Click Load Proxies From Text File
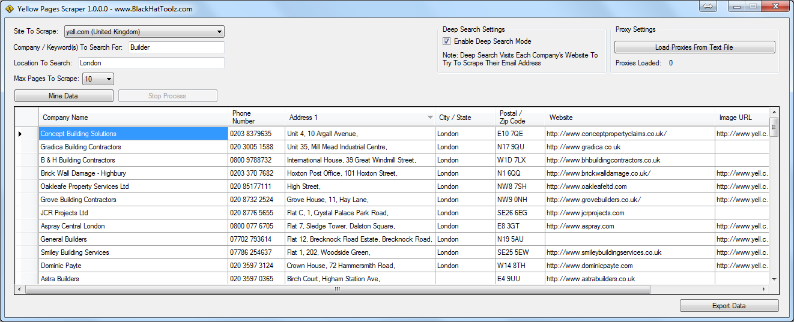Screen dimensions: 794x322 point(694,47)
